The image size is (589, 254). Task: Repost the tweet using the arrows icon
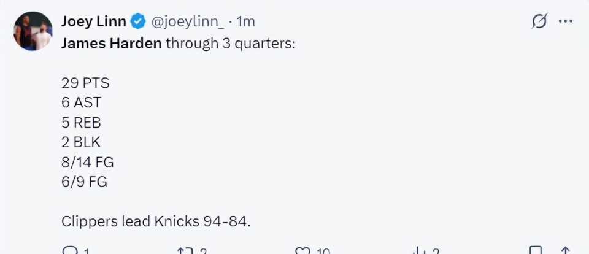tap(184, 250)
